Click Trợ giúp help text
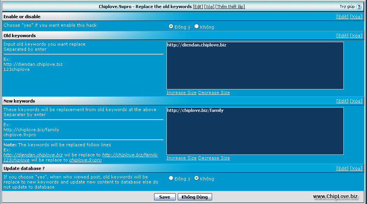The height and width of the screenshot is (204, 367). point(347,7)
